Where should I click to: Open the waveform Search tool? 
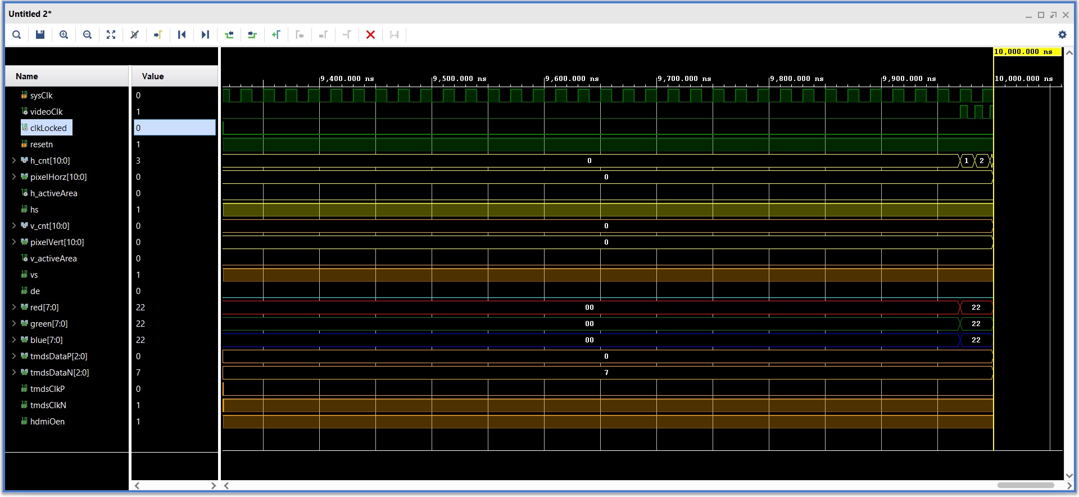click(x=17, y=35)
